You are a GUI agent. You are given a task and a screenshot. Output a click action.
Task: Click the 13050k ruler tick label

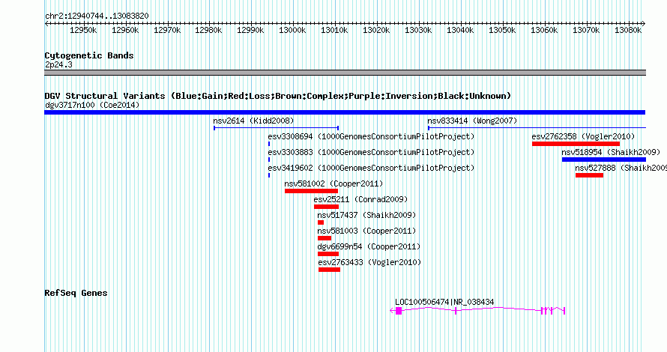502,30
